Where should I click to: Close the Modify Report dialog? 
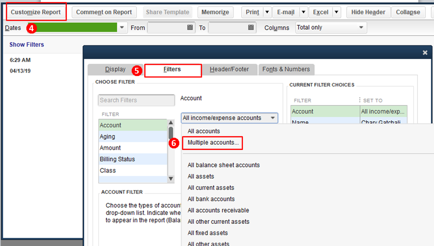(425, 53)
